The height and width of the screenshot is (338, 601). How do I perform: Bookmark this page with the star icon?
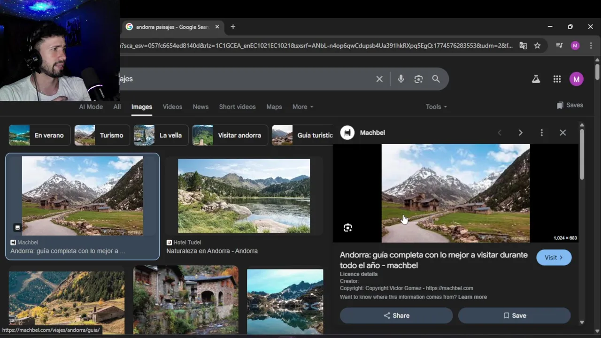click(537, 46)
